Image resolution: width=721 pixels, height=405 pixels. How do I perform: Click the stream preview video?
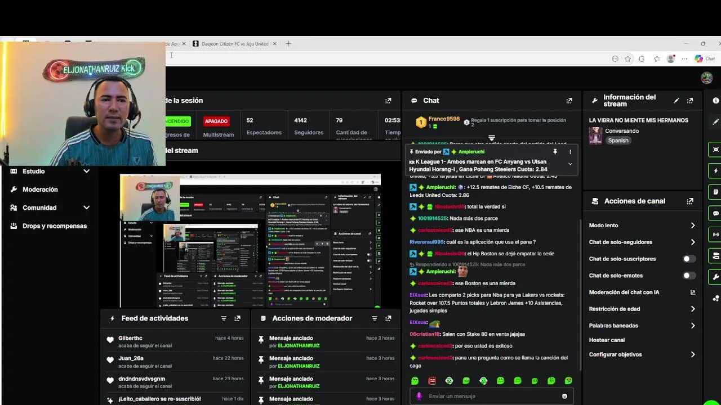tap(250, 241)
